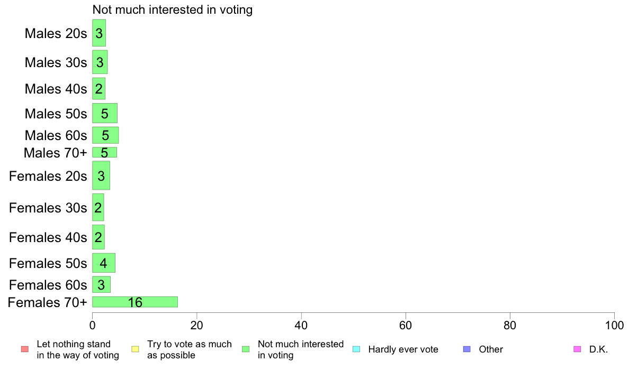Select the Males 20s bar

[99, 33]
